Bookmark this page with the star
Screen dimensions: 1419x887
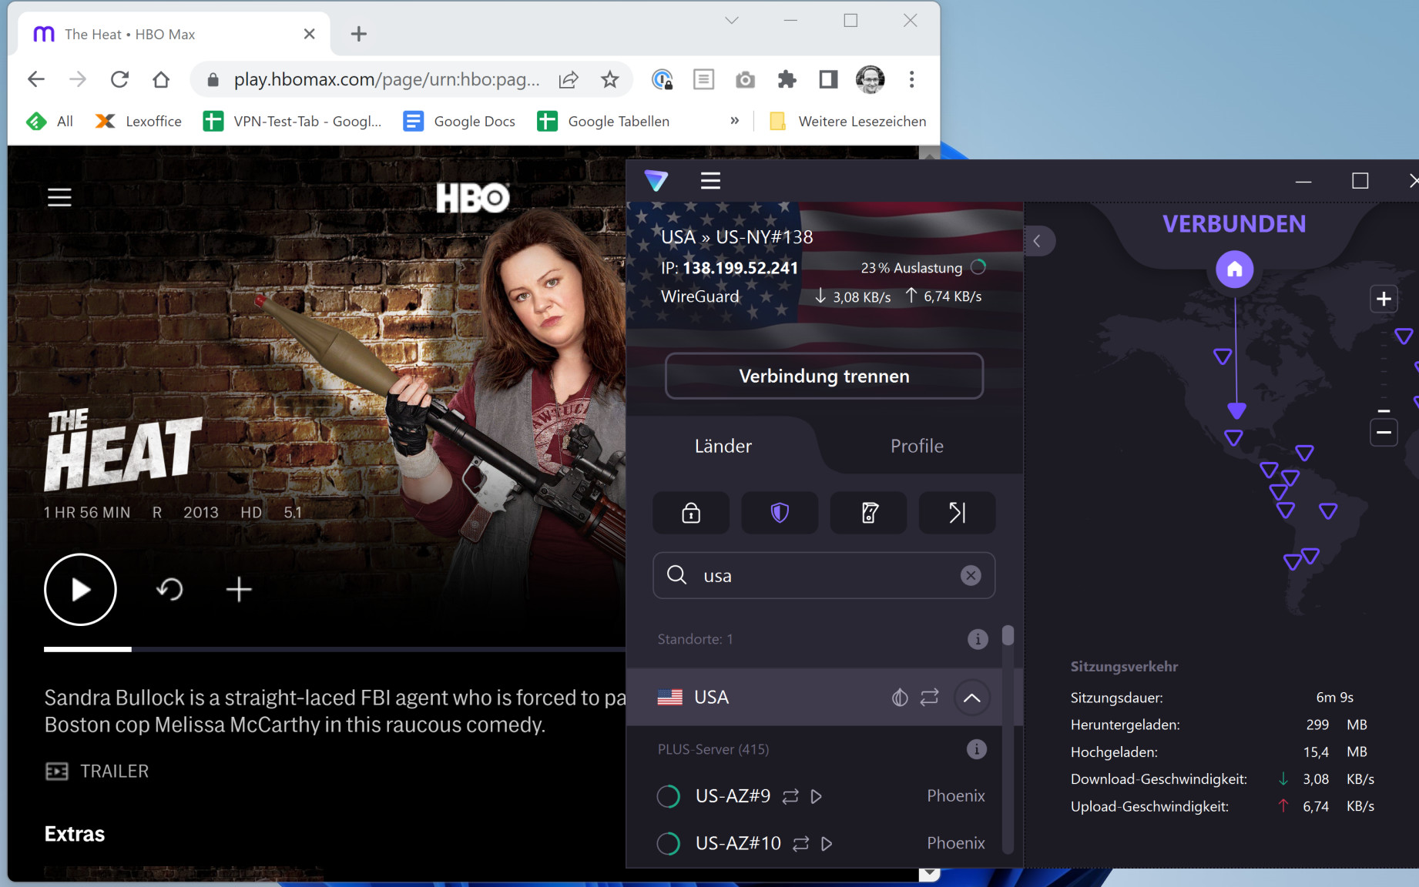click(609, 79)
